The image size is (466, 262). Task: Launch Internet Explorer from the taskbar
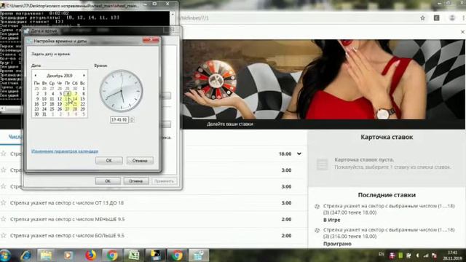26,255
